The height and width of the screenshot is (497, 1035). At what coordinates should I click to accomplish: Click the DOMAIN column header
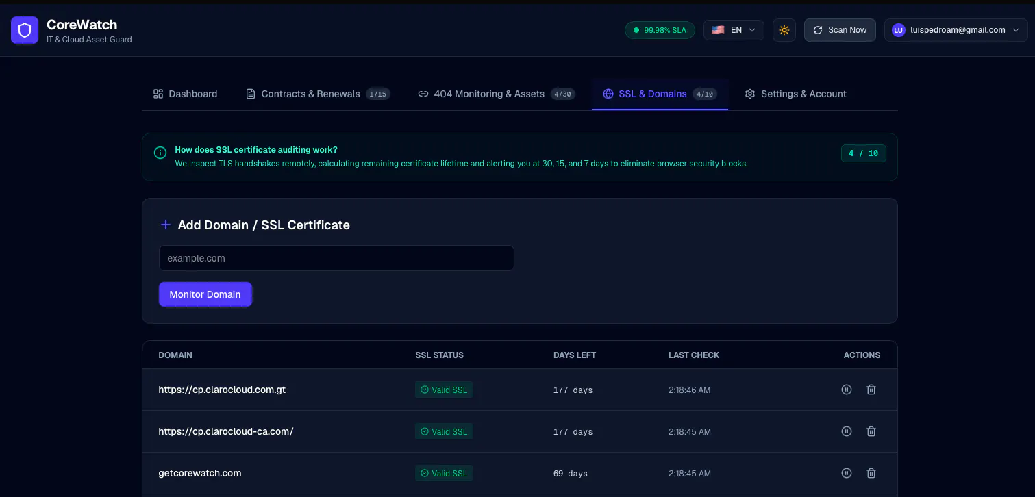pos(175,355)
